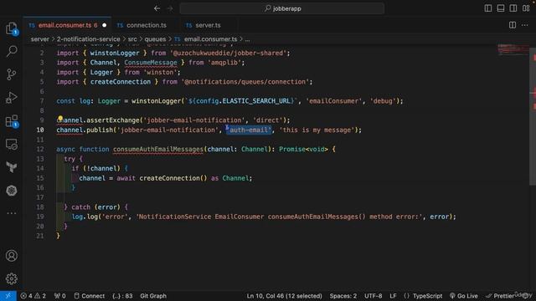Image resolution: width=536 pixels, height=301 pixels.
Task: Show additional activity bar views
Action: tap(12, 213)
